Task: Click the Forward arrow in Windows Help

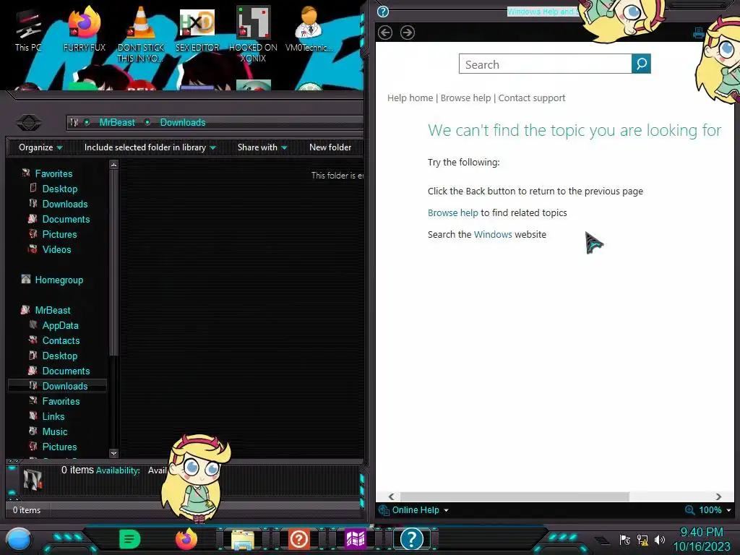Action: click(408, 33)
